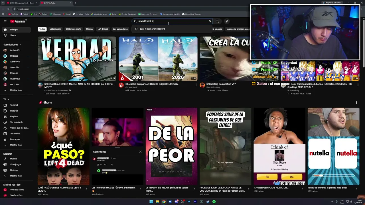Select the Los Vengadores chip
The width and height of the screenshot is (365, 205).
120,29
